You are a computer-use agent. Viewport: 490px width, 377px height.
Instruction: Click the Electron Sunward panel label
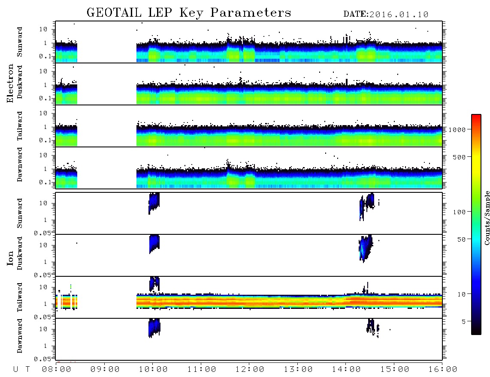(20, 42)
